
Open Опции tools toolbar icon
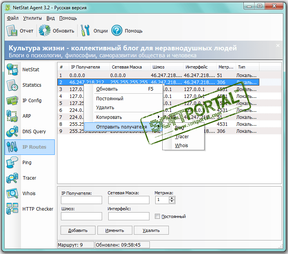click(x=85, y=31)
